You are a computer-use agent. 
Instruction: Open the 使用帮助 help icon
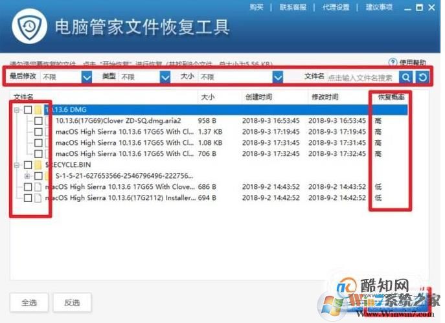393,62
